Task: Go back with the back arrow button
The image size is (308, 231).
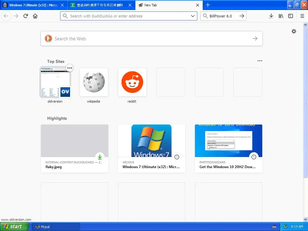Action: (6, 16)
